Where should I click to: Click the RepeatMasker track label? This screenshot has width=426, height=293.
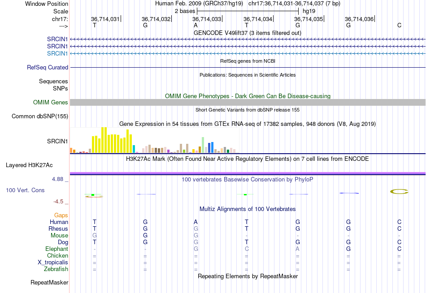point(49,282)
